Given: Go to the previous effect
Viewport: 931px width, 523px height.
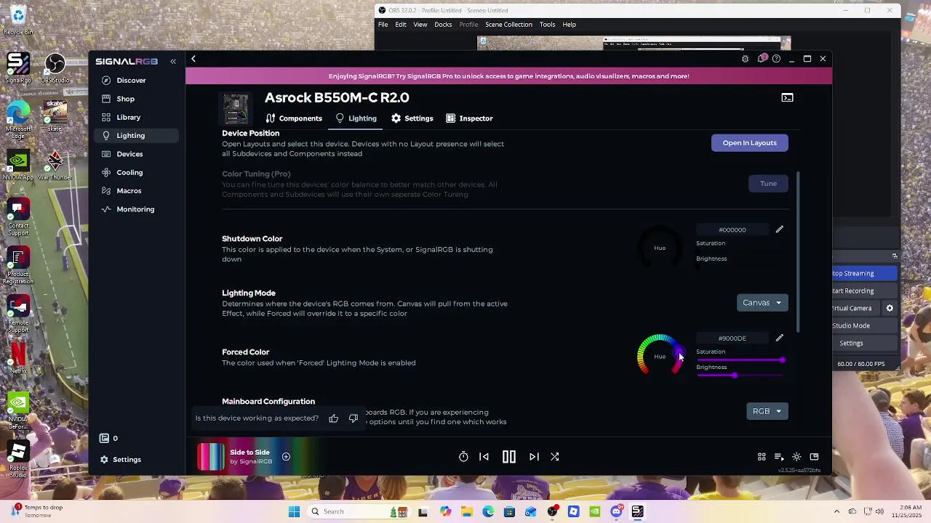Looking at the screenshot, I should tap(484, 457).
